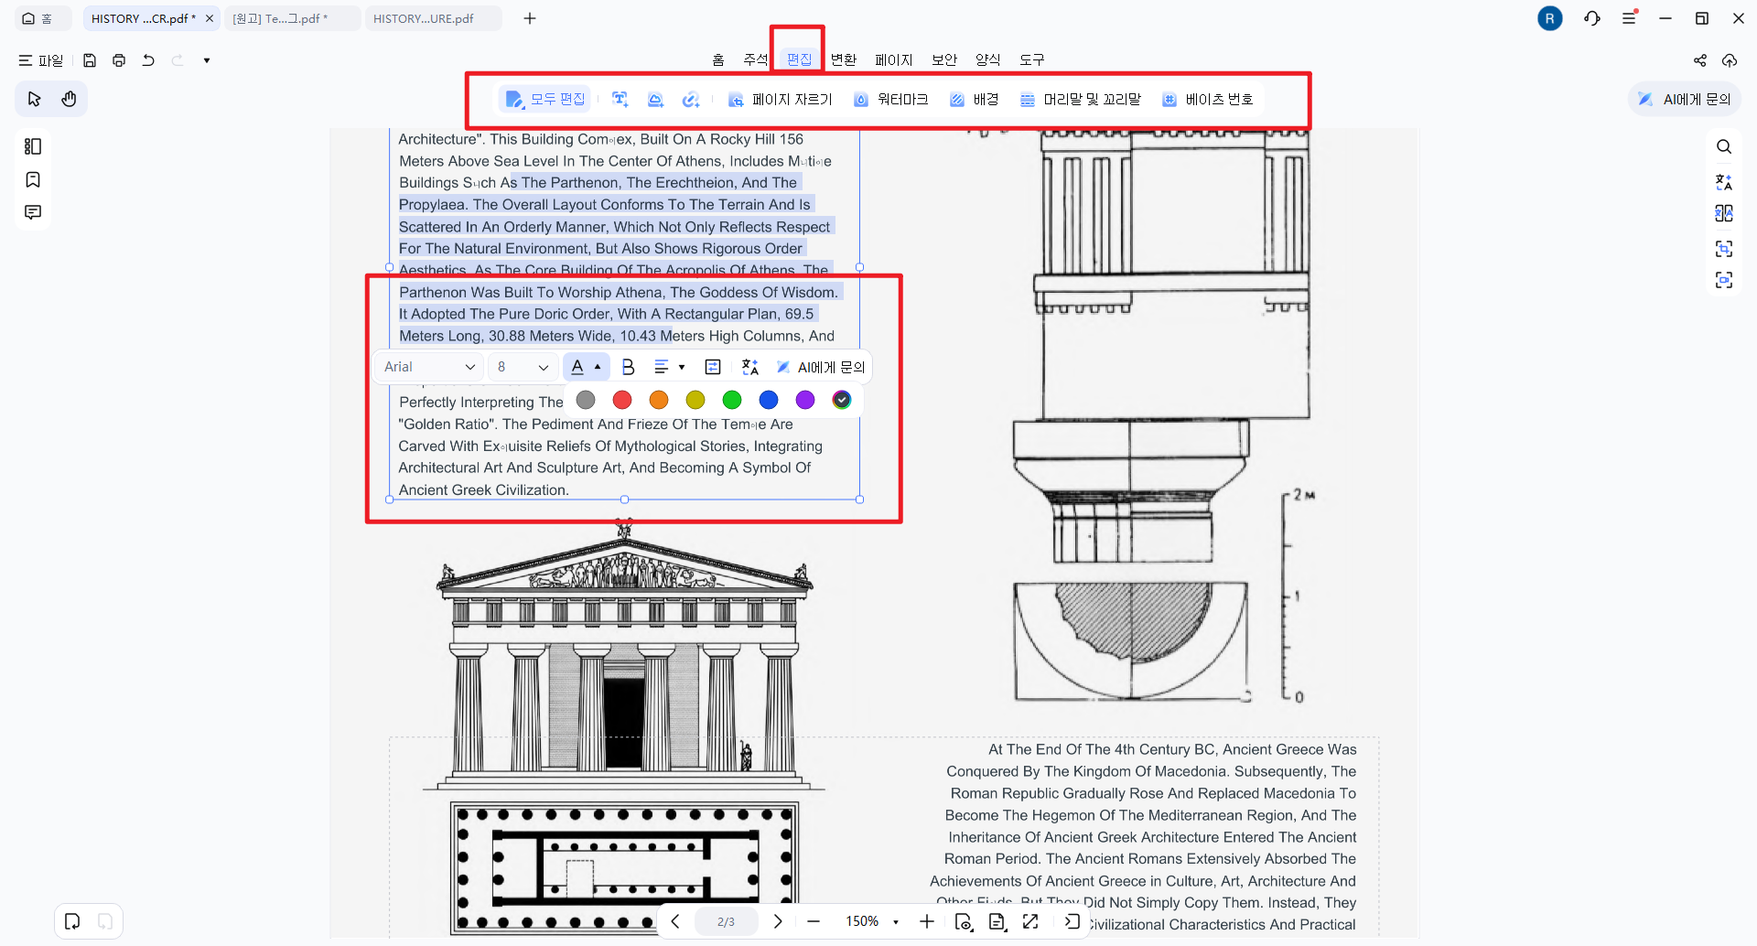Open a new tab with the plus

(x=530, y=18)
